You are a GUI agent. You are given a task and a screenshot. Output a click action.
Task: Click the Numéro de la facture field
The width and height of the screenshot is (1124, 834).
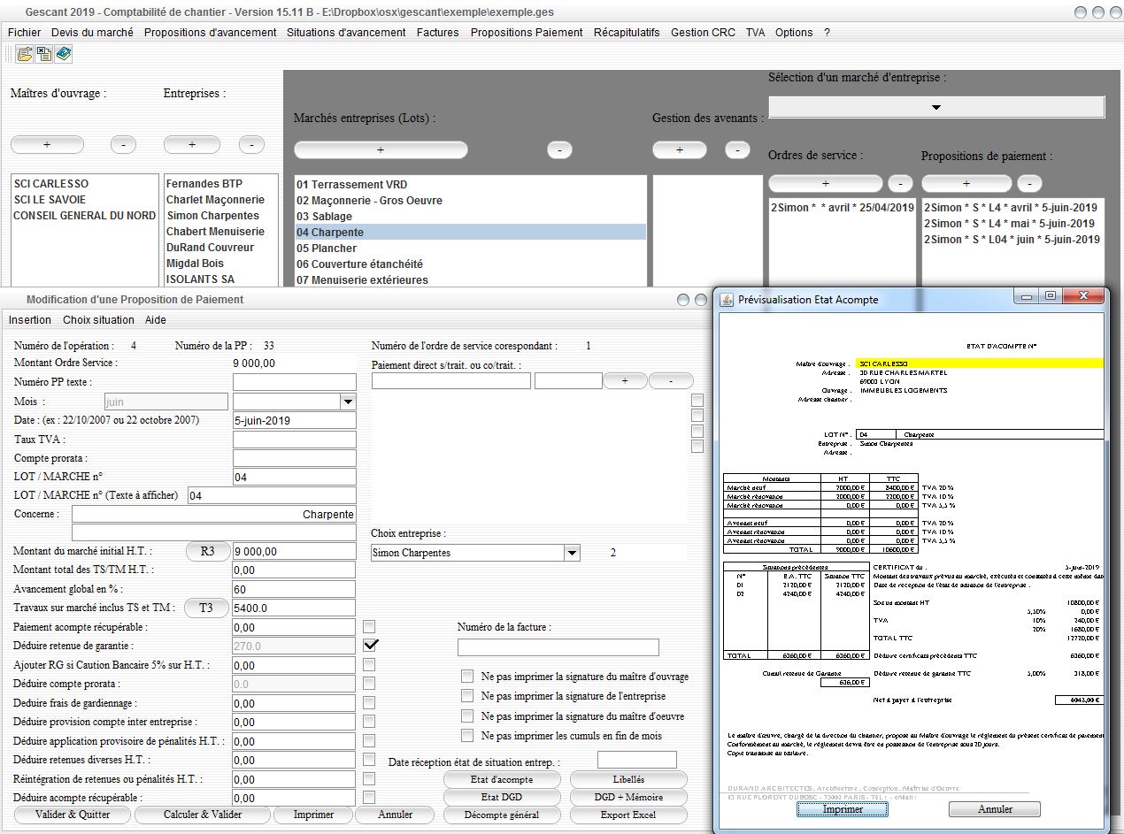click(x=558, y=647)
